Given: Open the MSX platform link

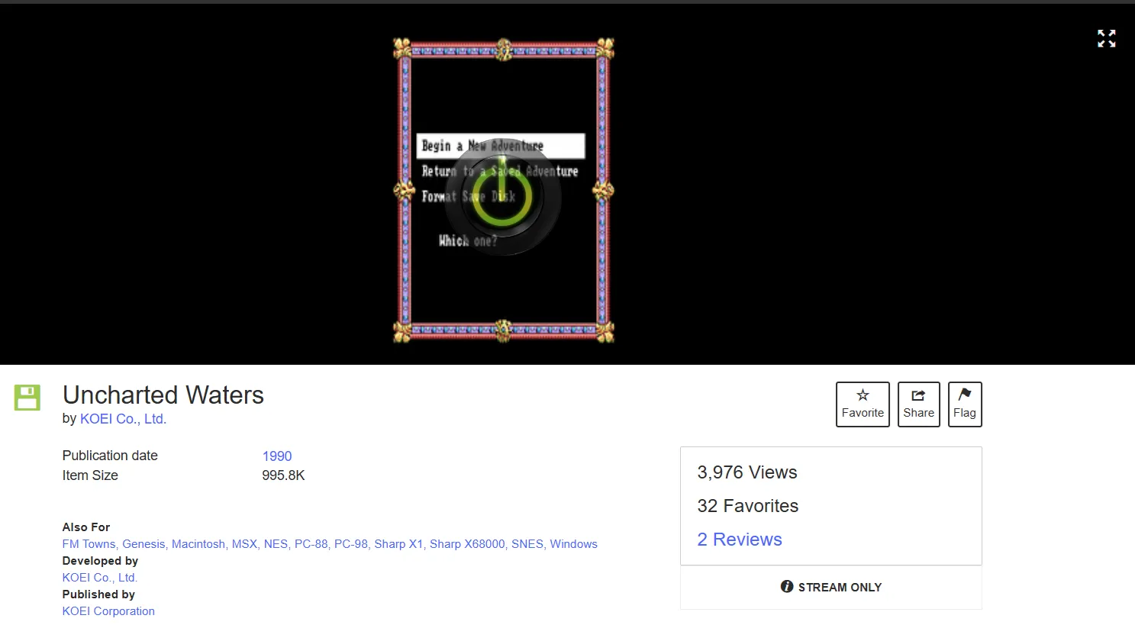Looking at the screenshot, I should coord(244,544).
